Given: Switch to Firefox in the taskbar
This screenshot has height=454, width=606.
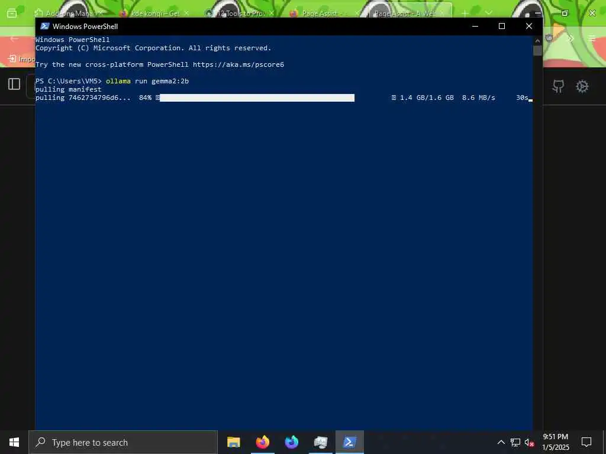Looking at the screenshot, I should pos(263,442).
